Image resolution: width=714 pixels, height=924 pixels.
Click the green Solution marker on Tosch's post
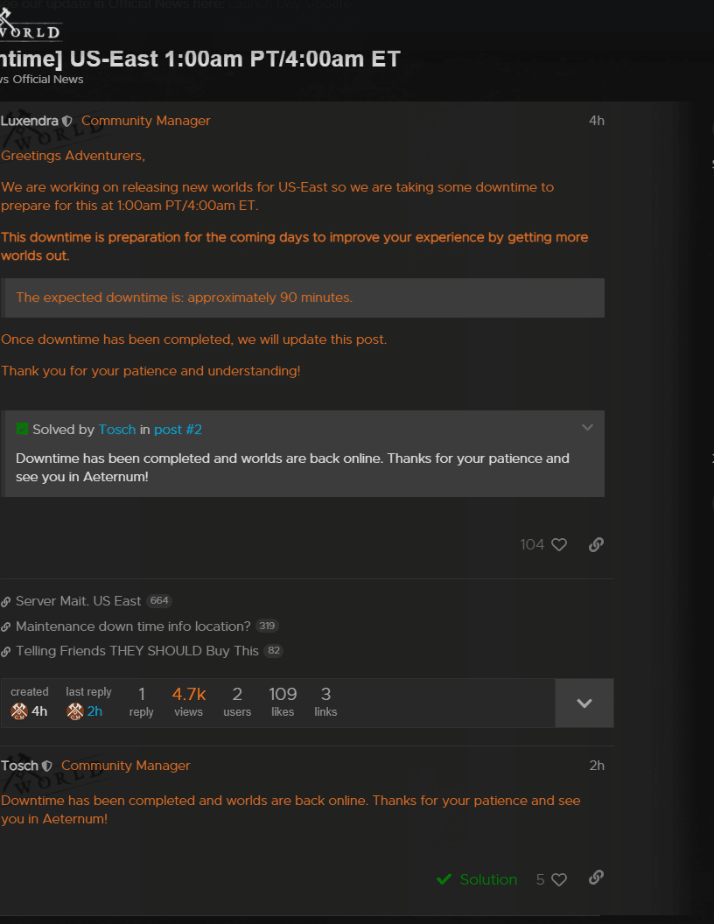[x=477, y=879]
